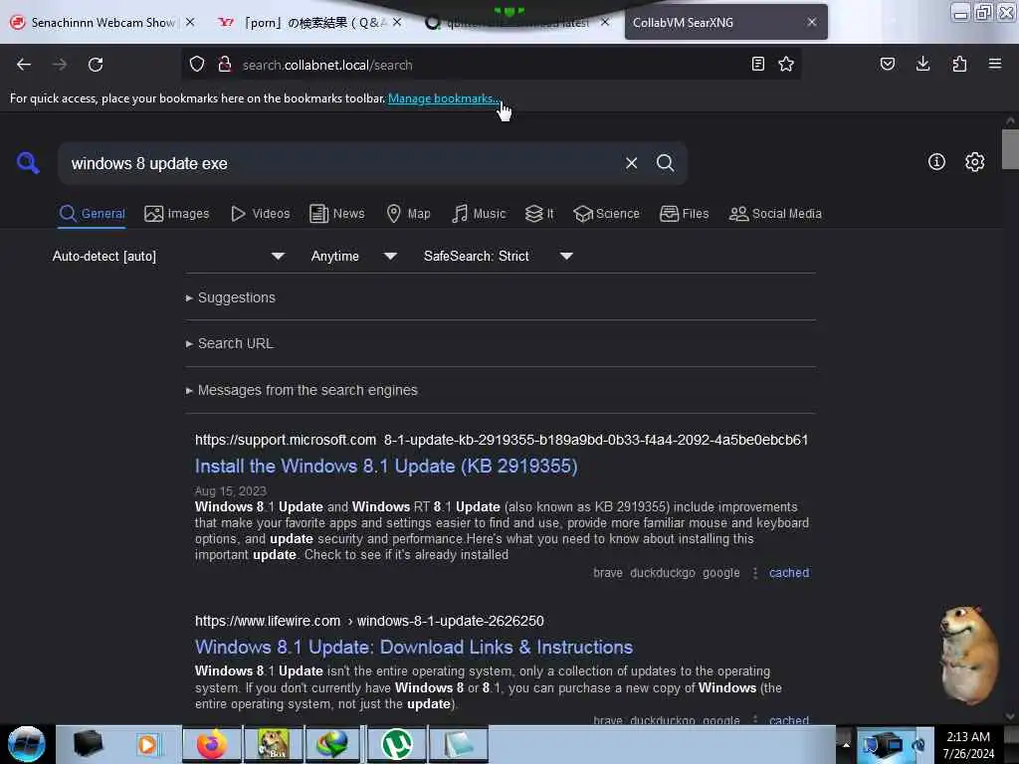Click the support.microsoft.com result URL
The height and width of the screenshot is (764, 1019).
click(x=502, y=440)
